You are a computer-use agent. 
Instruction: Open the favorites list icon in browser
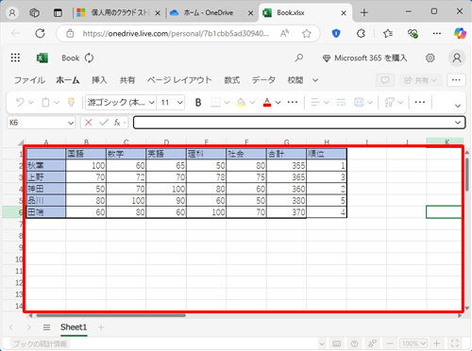tap(388, 33)
